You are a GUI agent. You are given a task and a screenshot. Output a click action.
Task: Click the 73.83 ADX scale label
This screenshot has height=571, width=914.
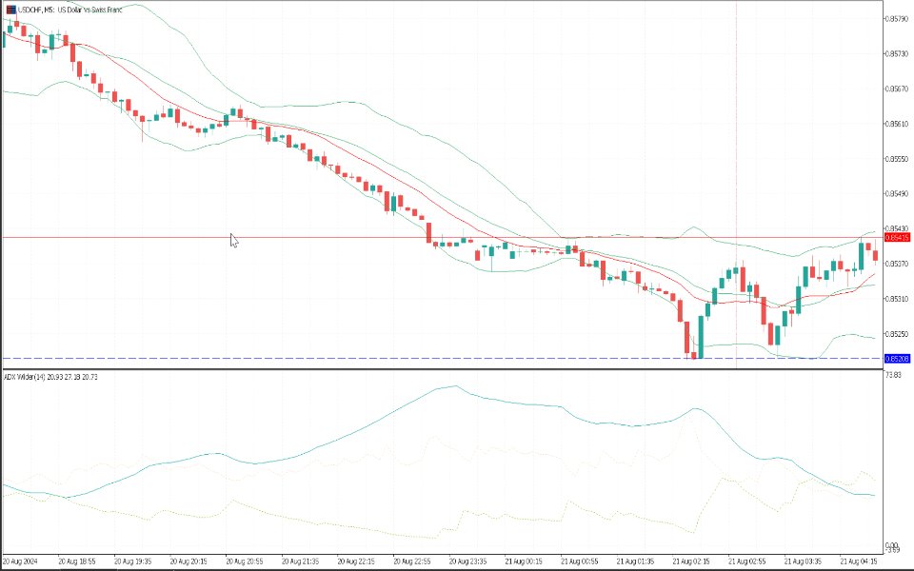[x=893, y=375]
